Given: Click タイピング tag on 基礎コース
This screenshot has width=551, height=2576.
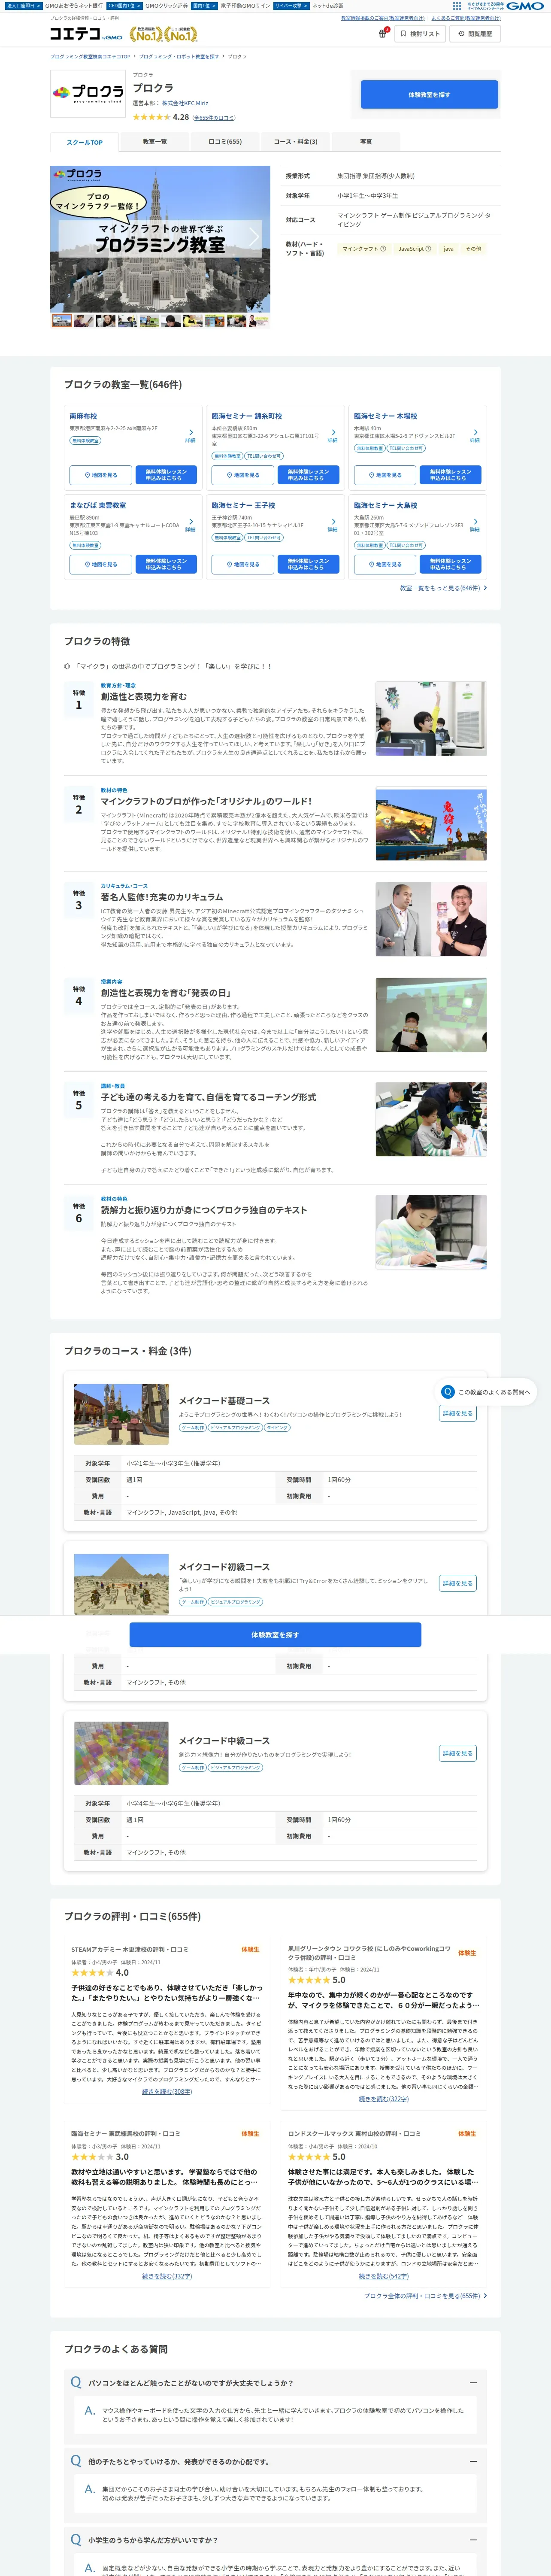Looking at the screenshot, I should (277, 1428).
